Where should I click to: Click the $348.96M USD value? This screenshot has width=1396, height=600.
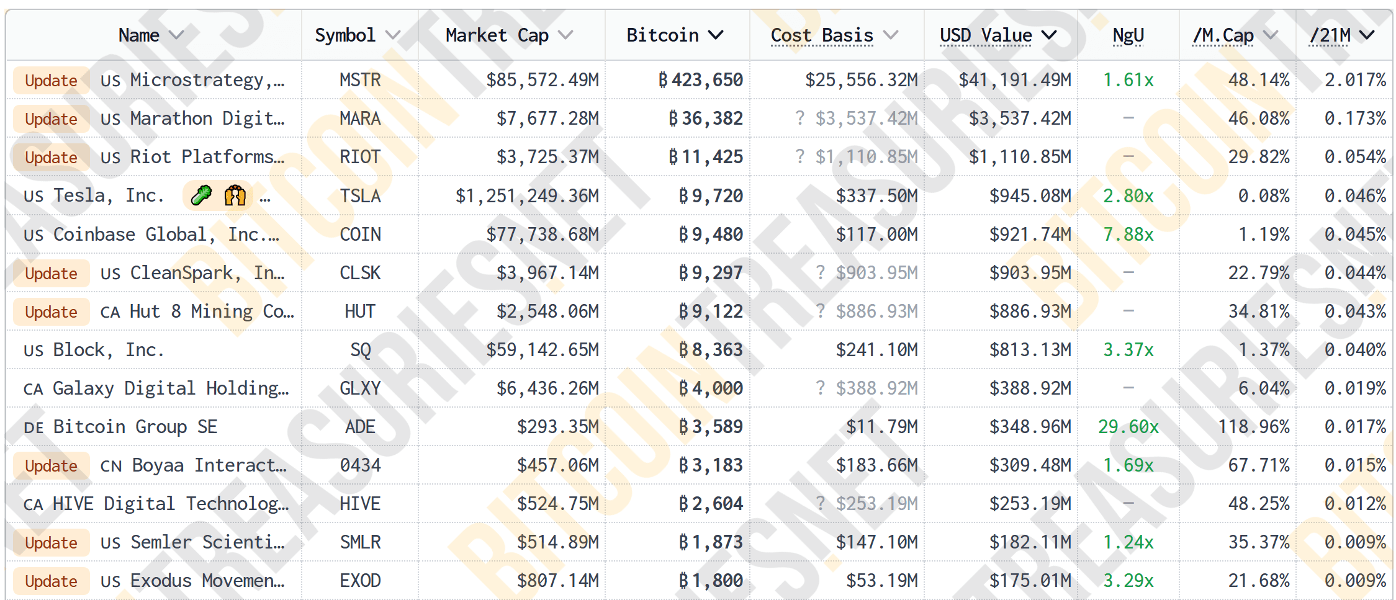1030,427
